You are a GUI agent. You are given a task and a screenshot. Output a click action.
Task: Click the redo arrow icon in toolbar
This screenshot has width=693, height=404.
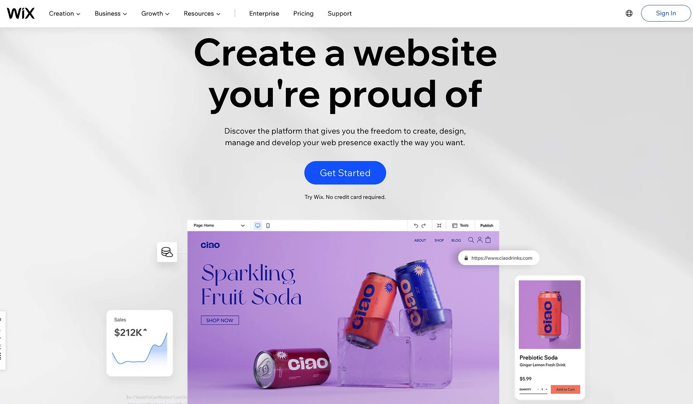pyautogui.click(x=424, y=225)
